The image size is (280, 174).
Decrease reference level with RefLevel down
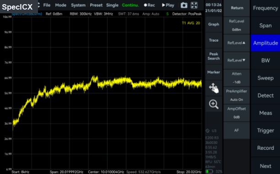coord(237,60)
